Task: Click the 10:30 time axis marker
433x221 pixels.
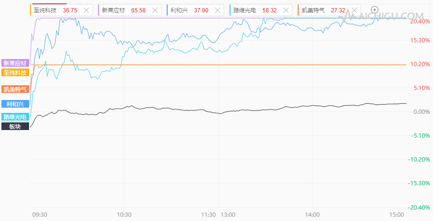Action: coord(124,214)
